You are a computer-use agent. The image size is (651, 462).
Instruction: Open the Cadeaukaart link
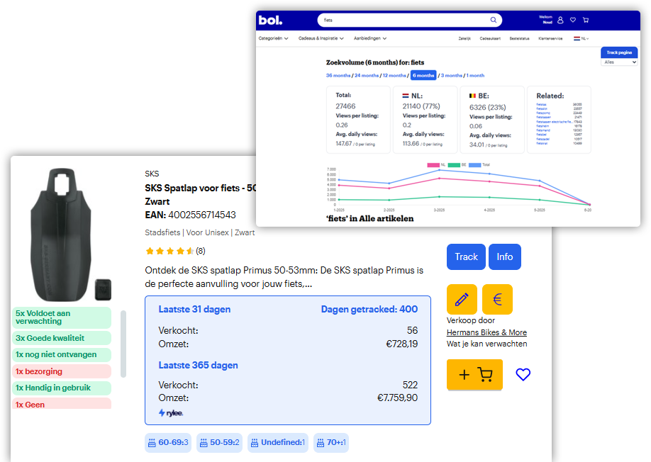coord(490,38)
